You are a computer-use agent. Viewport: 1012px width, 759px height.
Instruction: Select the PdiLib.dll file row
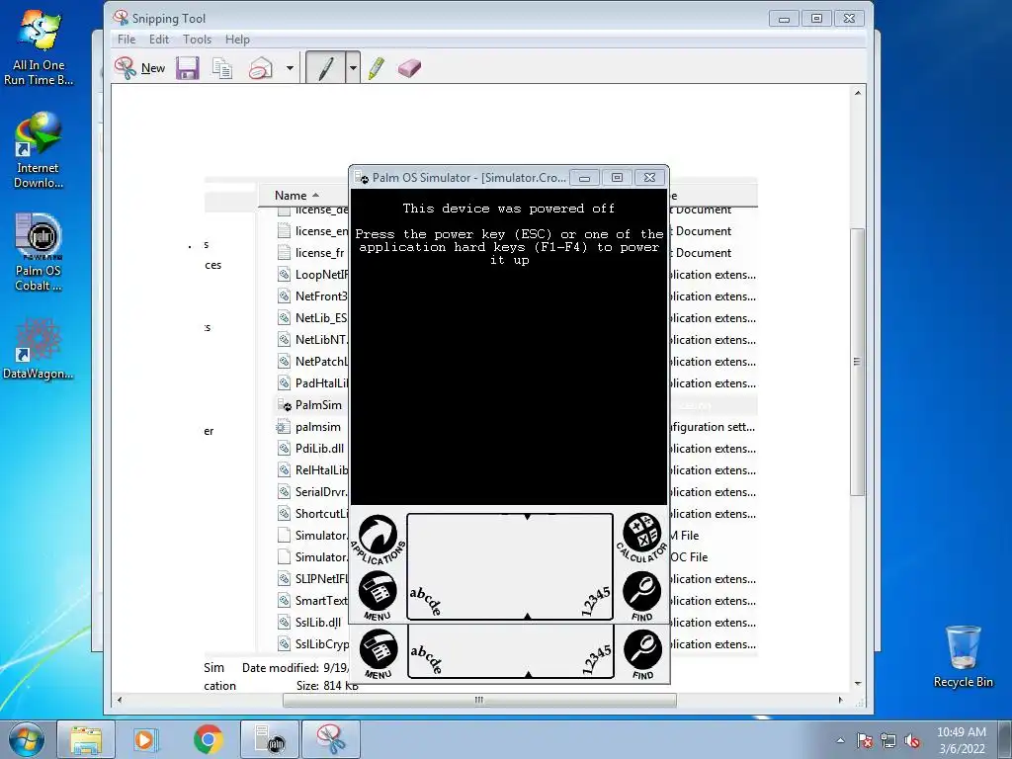(311, 449)
